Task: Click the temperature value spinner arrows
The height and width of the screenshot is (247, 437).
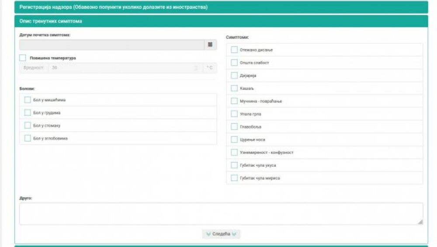Action: point(196,68)
